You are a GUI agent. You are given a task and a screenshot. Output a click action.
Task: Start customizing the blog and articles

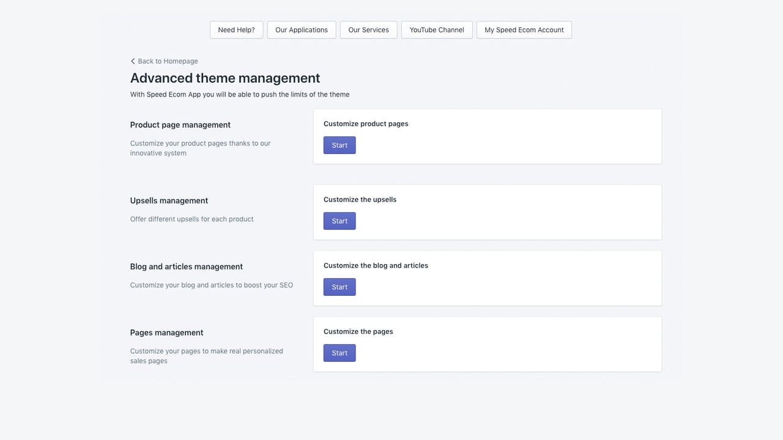(340, 287)
